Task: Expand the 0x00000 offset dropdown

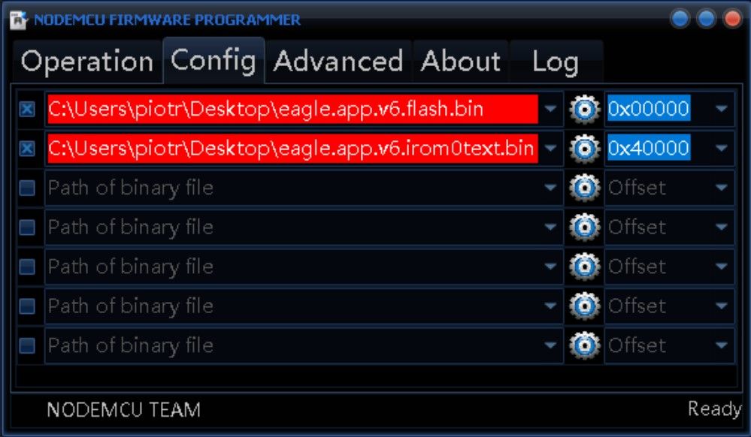Action: pyautogui.click(x=721, y=109)
